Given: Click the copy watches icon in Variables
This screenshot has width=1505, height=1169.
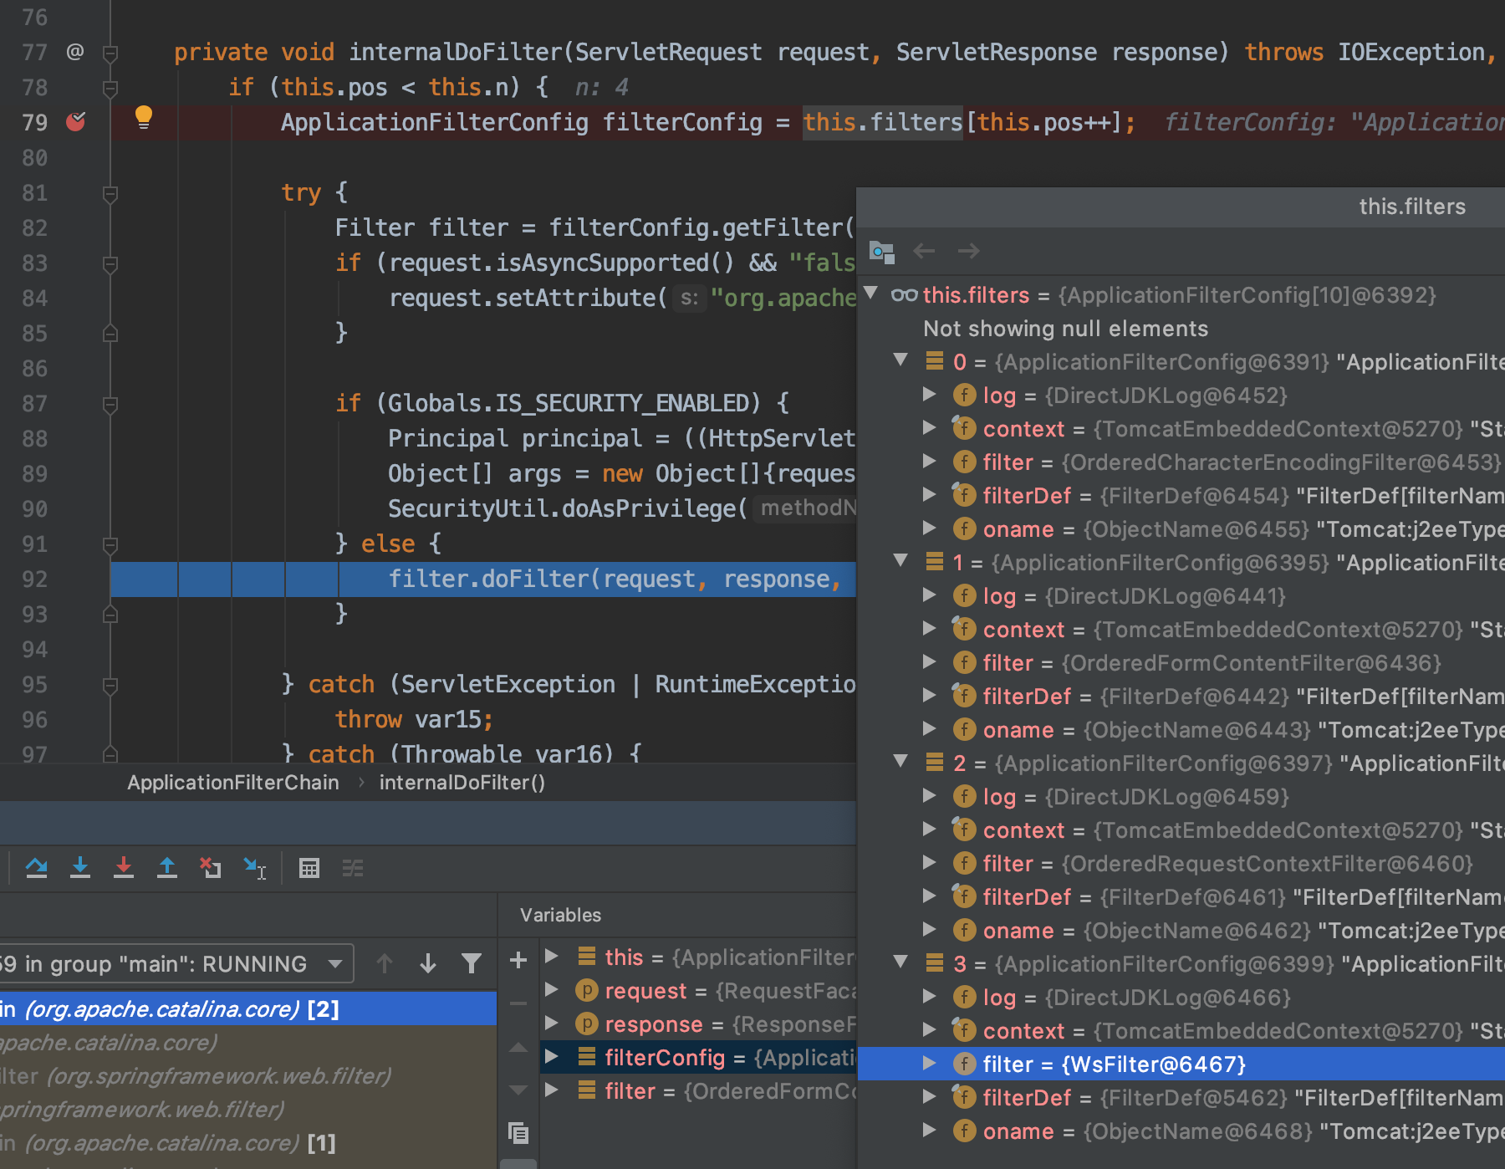Looking at the screenshot, I should tap(518, 1133).
